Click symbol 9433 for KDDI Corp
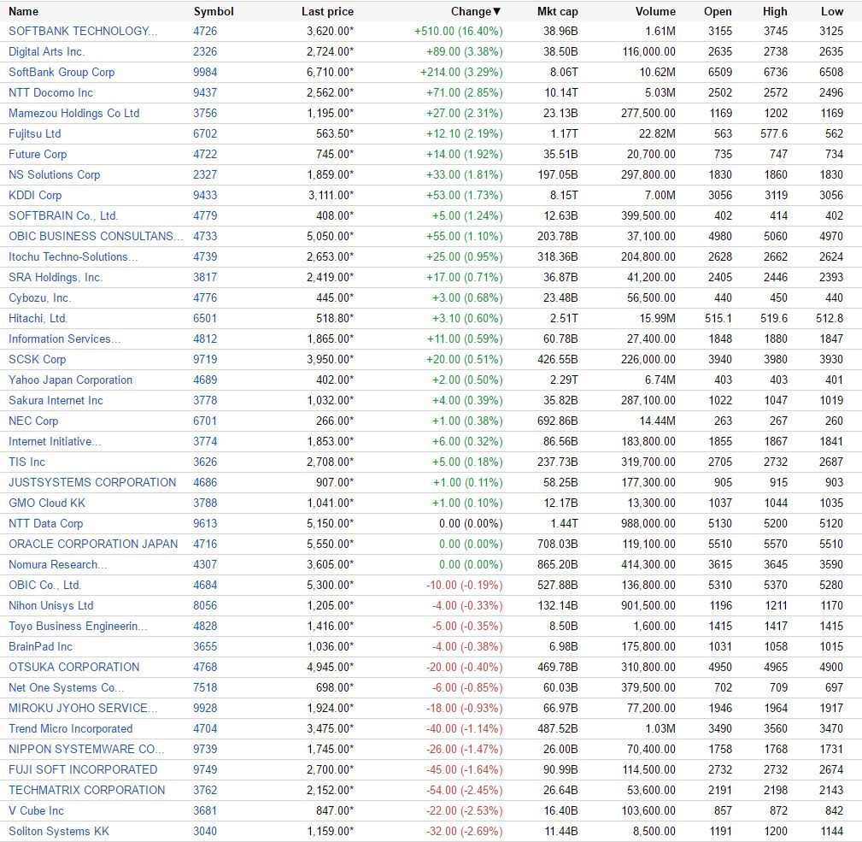The height and width of the screenshot is (842, 862). coord(205,195)
